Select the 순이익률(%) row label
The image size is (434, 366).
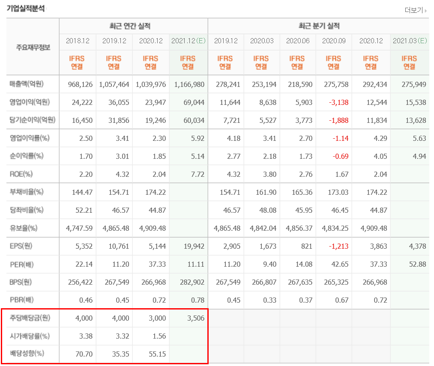pos(27,156)
